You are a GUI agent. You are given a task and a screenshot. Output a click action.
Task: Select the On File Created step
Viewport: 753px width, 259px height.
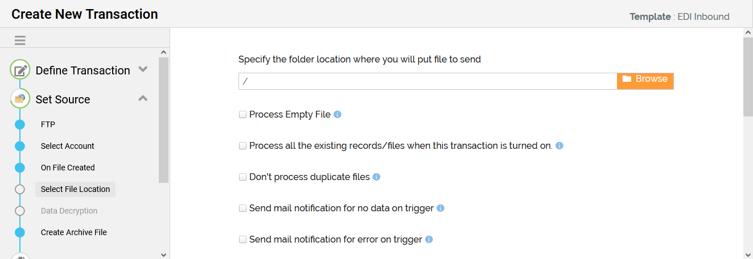68,168
